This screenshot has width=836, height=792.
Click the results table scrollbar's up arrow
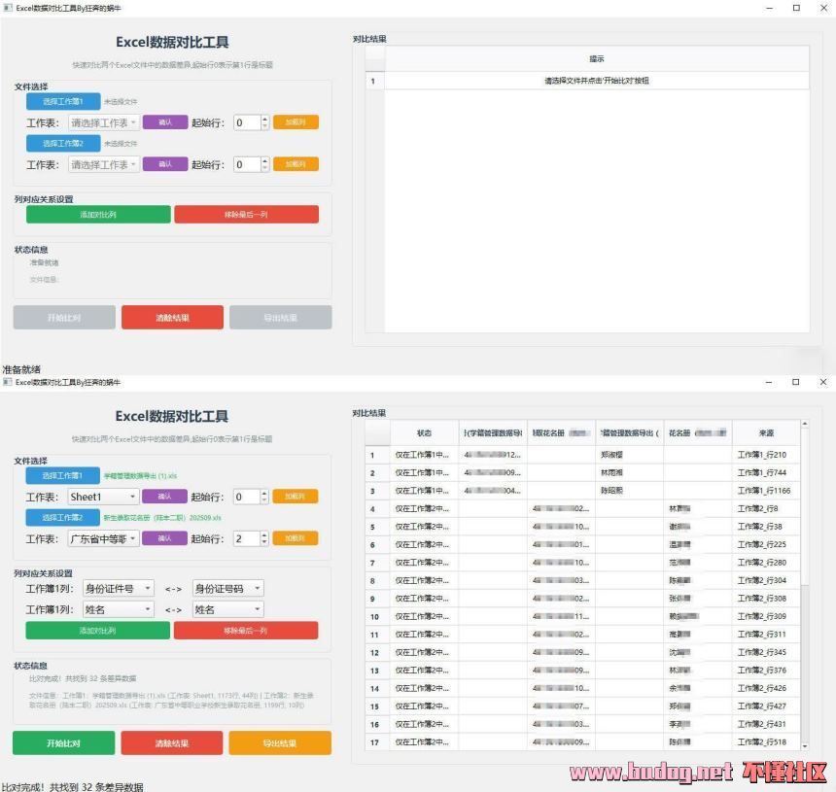point(805,425)
